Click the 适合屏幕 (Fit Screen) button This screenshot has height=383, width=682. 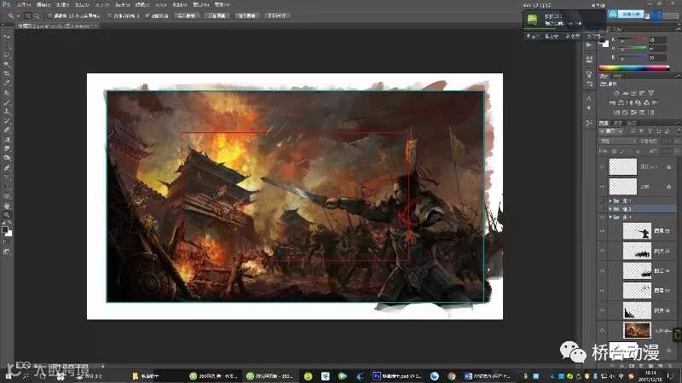pos(217,16)
